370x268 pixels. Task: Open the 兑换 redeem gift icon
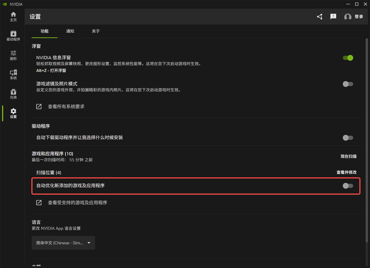13,94
